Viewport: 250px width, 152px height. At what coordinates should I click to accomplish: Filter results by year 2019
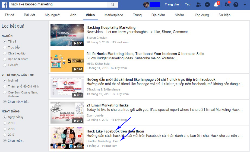(5, 123)
